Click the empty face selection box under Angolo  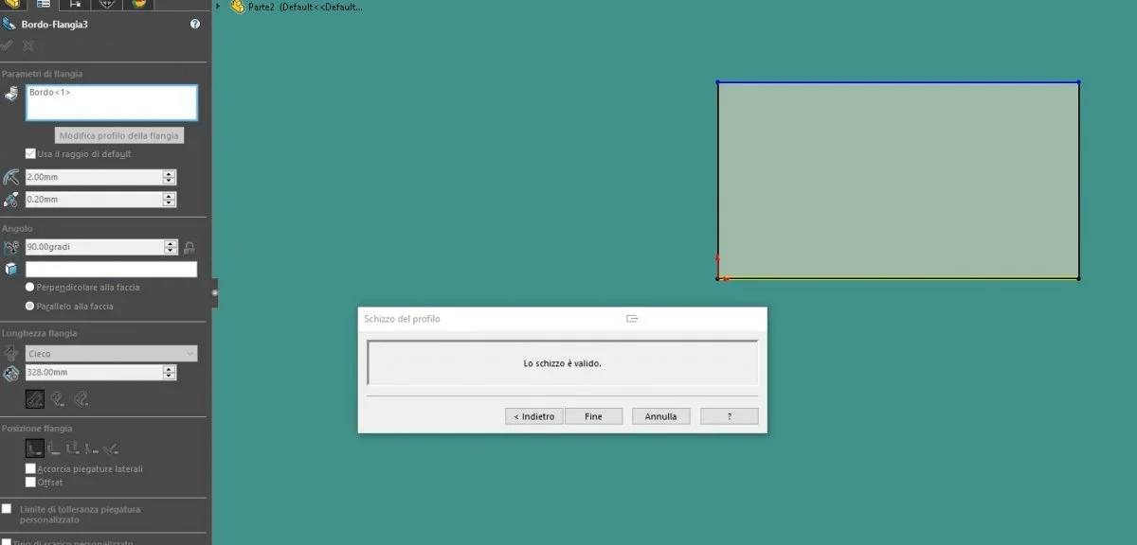(x=112, y=270)
